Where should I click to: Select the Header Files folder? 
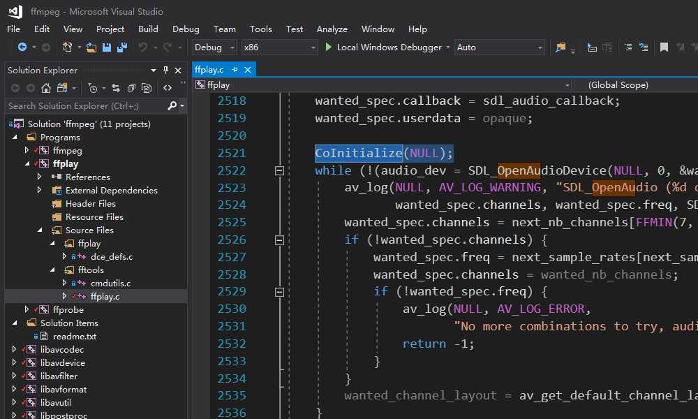coord(91,203)
